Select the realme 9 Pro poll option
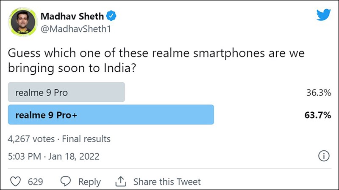Image resolution: width=339 pixels, height=190 pixels. (x=67, y=92)
